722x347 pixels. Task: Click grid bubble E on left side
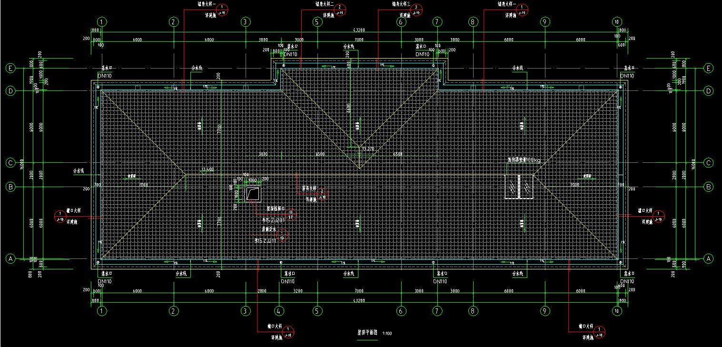point(10,68)
